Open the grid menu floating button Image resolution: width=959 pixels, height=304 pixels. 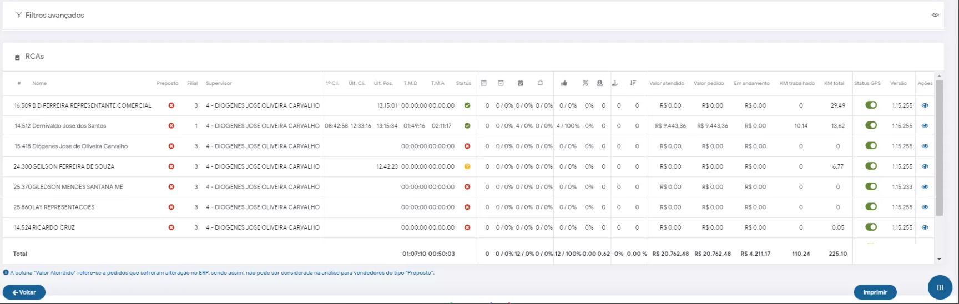click(940, 287)
